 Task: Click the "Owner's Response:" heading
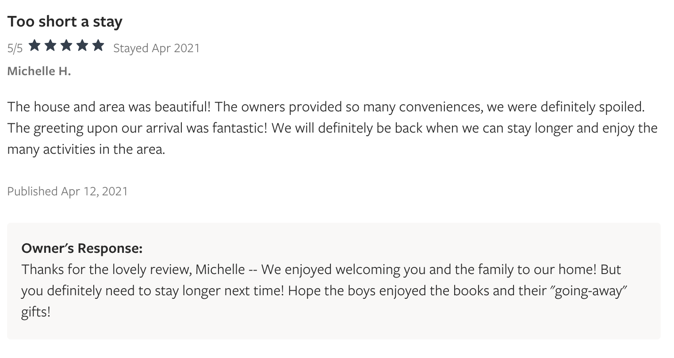click(x=82, y=248)
